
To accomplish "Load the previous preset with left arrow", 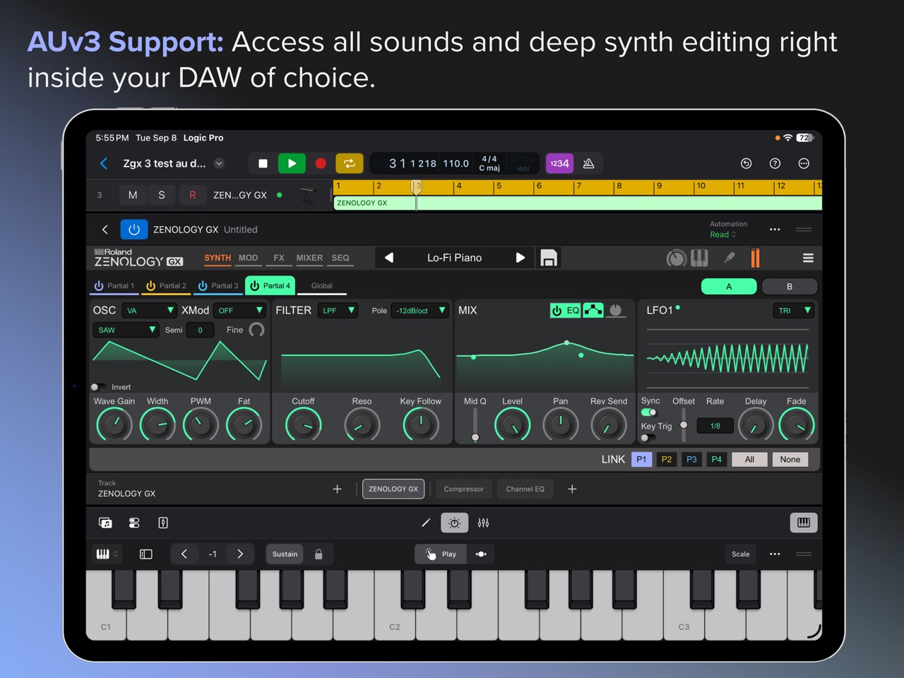I will pyautogui.click(x=388, y=258).
